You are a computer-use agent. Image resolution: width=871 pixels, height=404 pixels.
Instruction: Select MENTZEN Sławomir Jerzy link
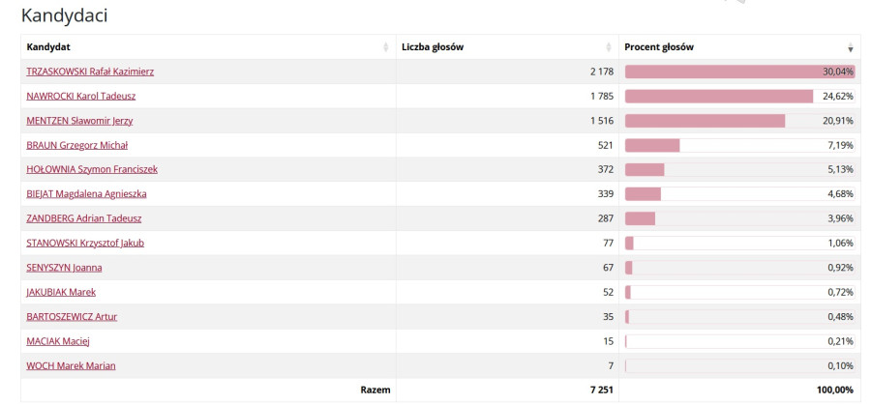pos(79,121)
